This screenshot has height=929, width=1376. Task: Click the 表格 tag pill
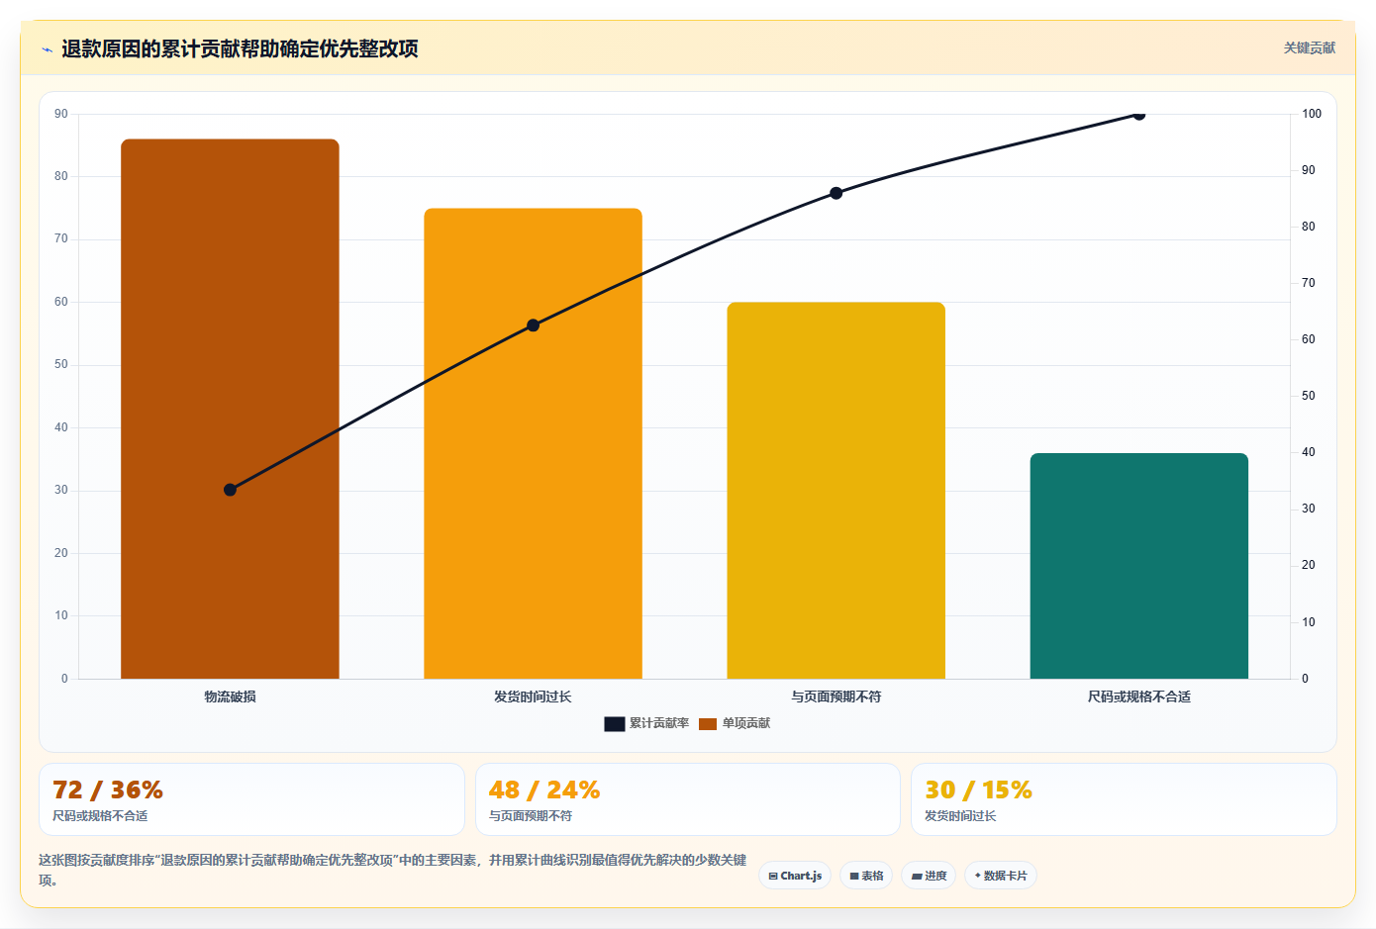click(866, 876)
